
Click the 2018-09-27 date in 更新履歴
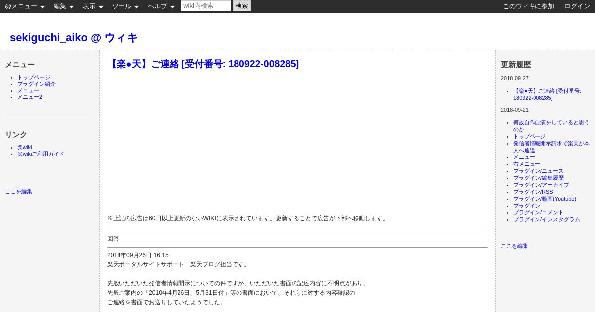coord(515,78)
